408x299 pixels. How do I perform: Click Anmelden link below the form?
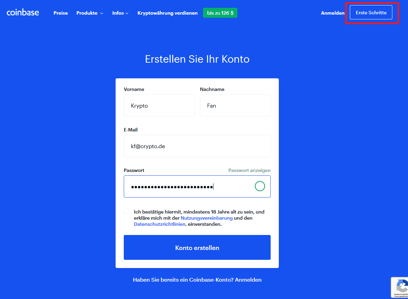click(x=248, y=280)
